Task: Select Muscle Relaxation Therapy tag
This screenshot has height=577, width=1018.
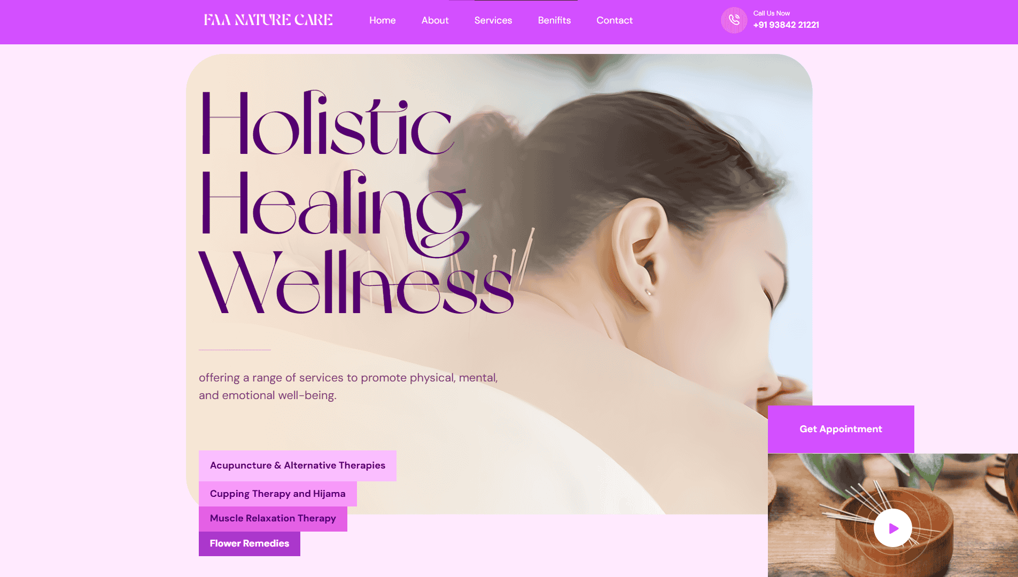Action: click(273, 518)
